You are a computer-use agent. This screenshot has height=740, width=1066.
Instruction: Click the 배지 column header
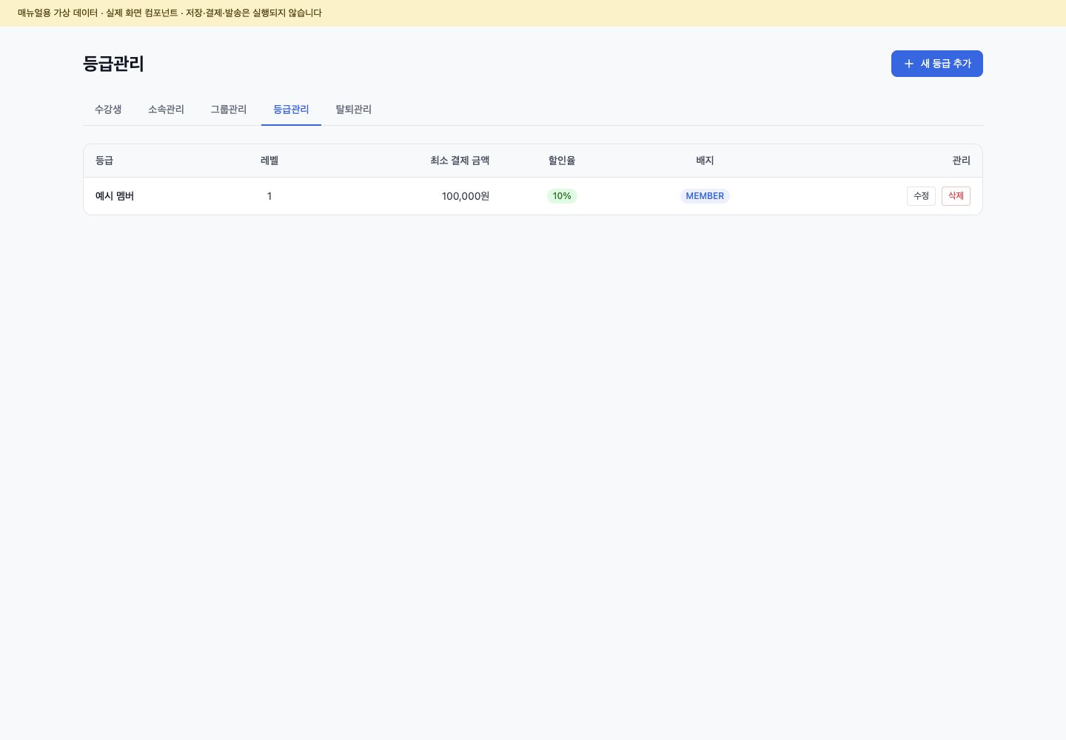pos(705,161)
